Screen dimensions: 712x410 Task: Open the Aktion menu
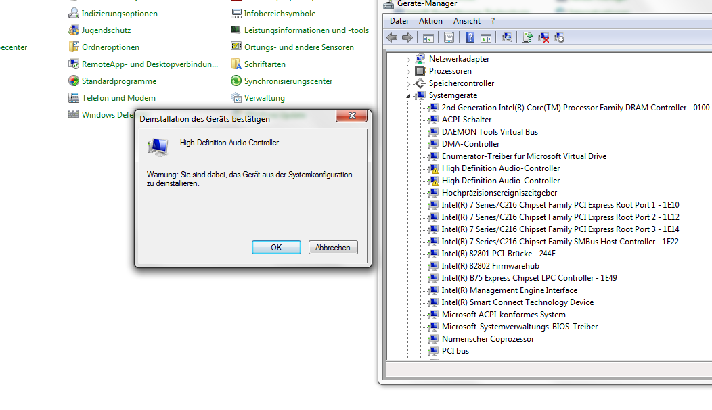430,21
